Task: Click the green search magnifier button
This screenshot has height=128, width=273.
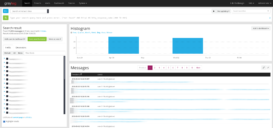Action: [x=5, y=18]
